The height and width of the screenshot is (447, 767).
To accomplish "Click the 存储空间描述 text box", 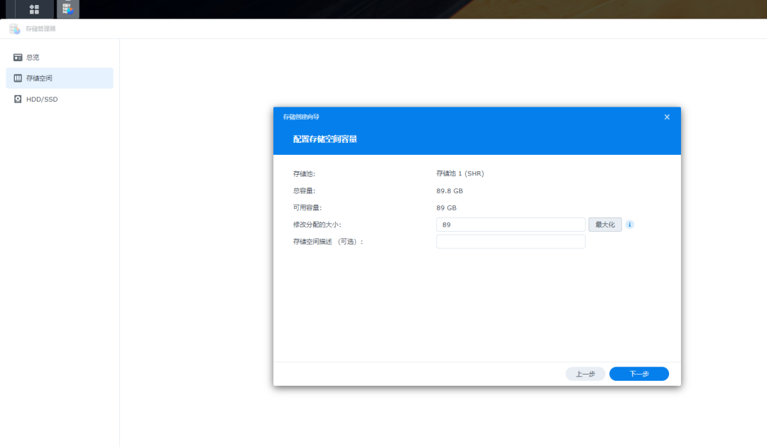I will tap(511, 242).
